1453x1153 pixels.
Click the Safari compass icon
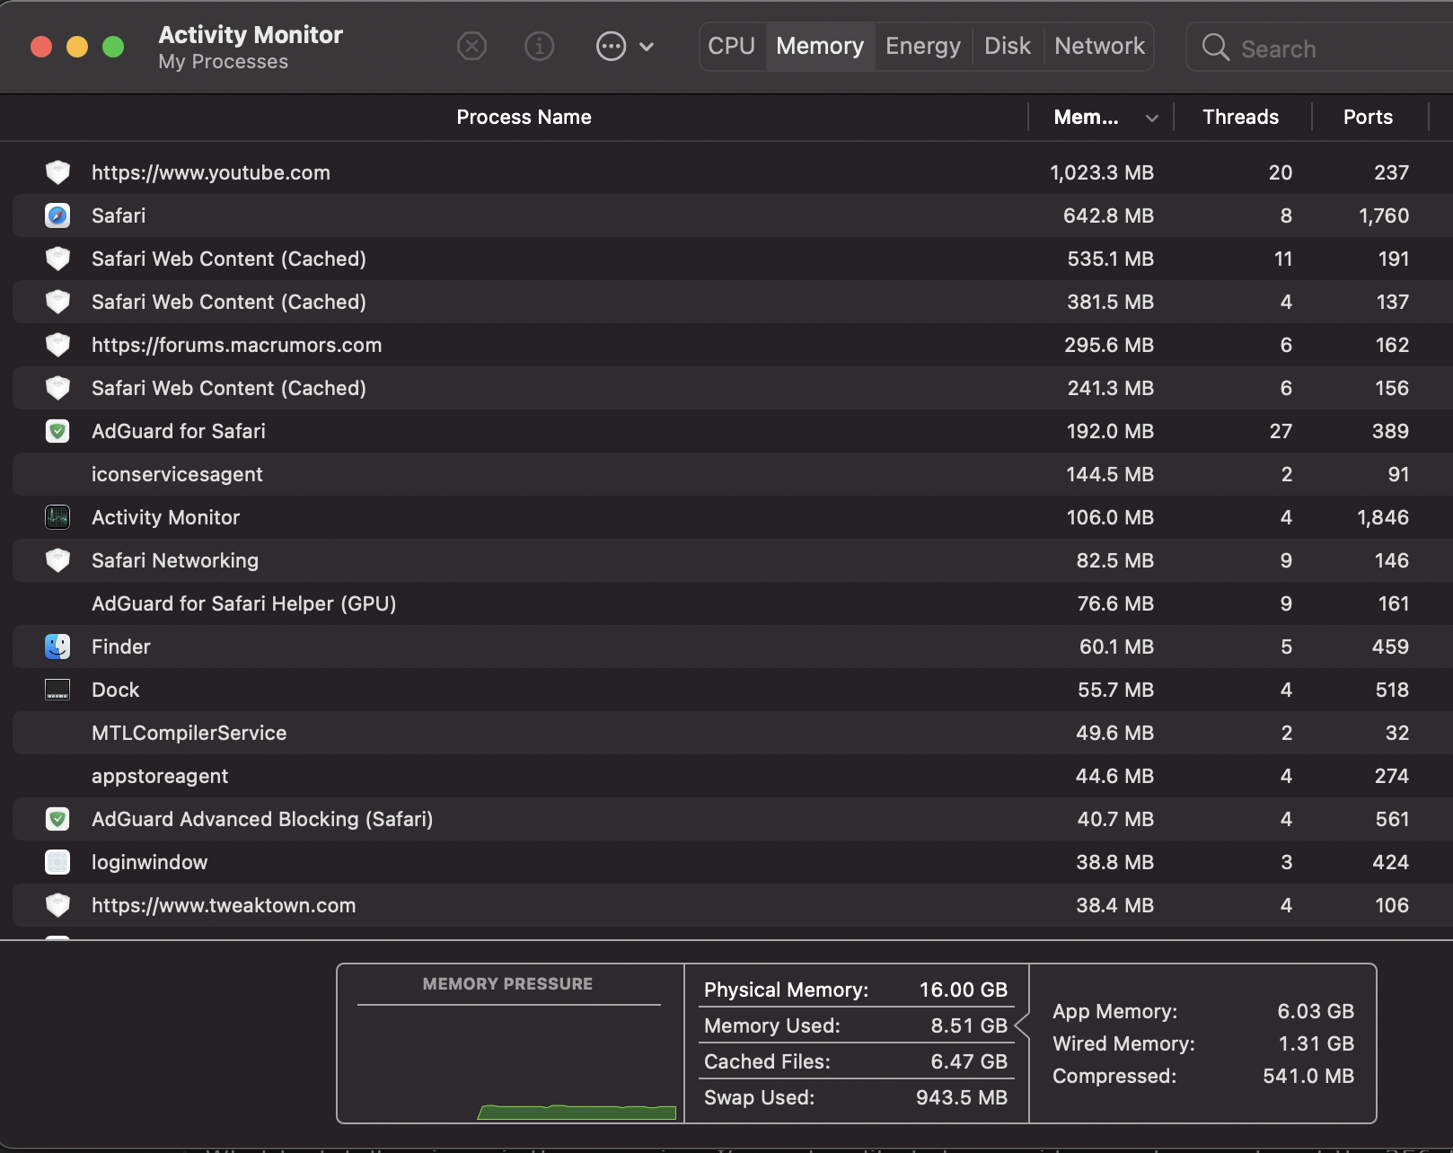pyautogui.click(x=57, y=216)
